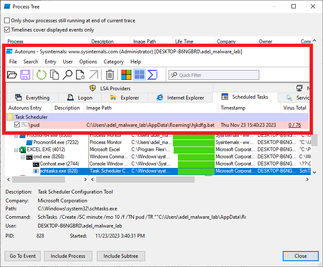The image size is (323, 267).
Task: Click the schtasks.exe process icon
Action: 36,171
